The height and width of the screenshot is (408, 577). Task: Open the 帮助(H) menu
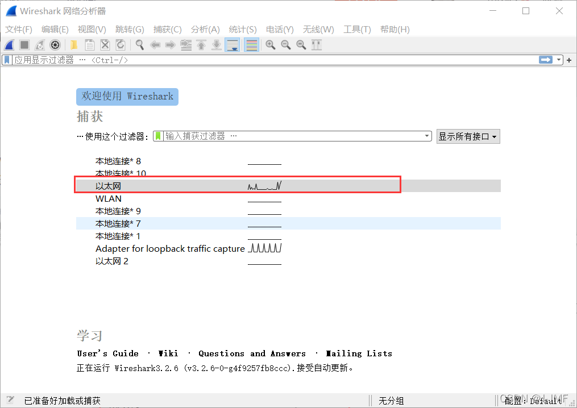[x=395, y=30]
